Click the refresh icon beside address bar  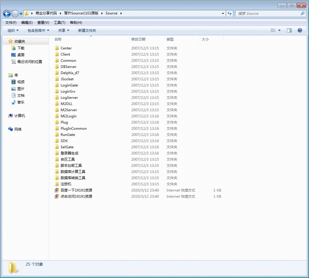230,14
